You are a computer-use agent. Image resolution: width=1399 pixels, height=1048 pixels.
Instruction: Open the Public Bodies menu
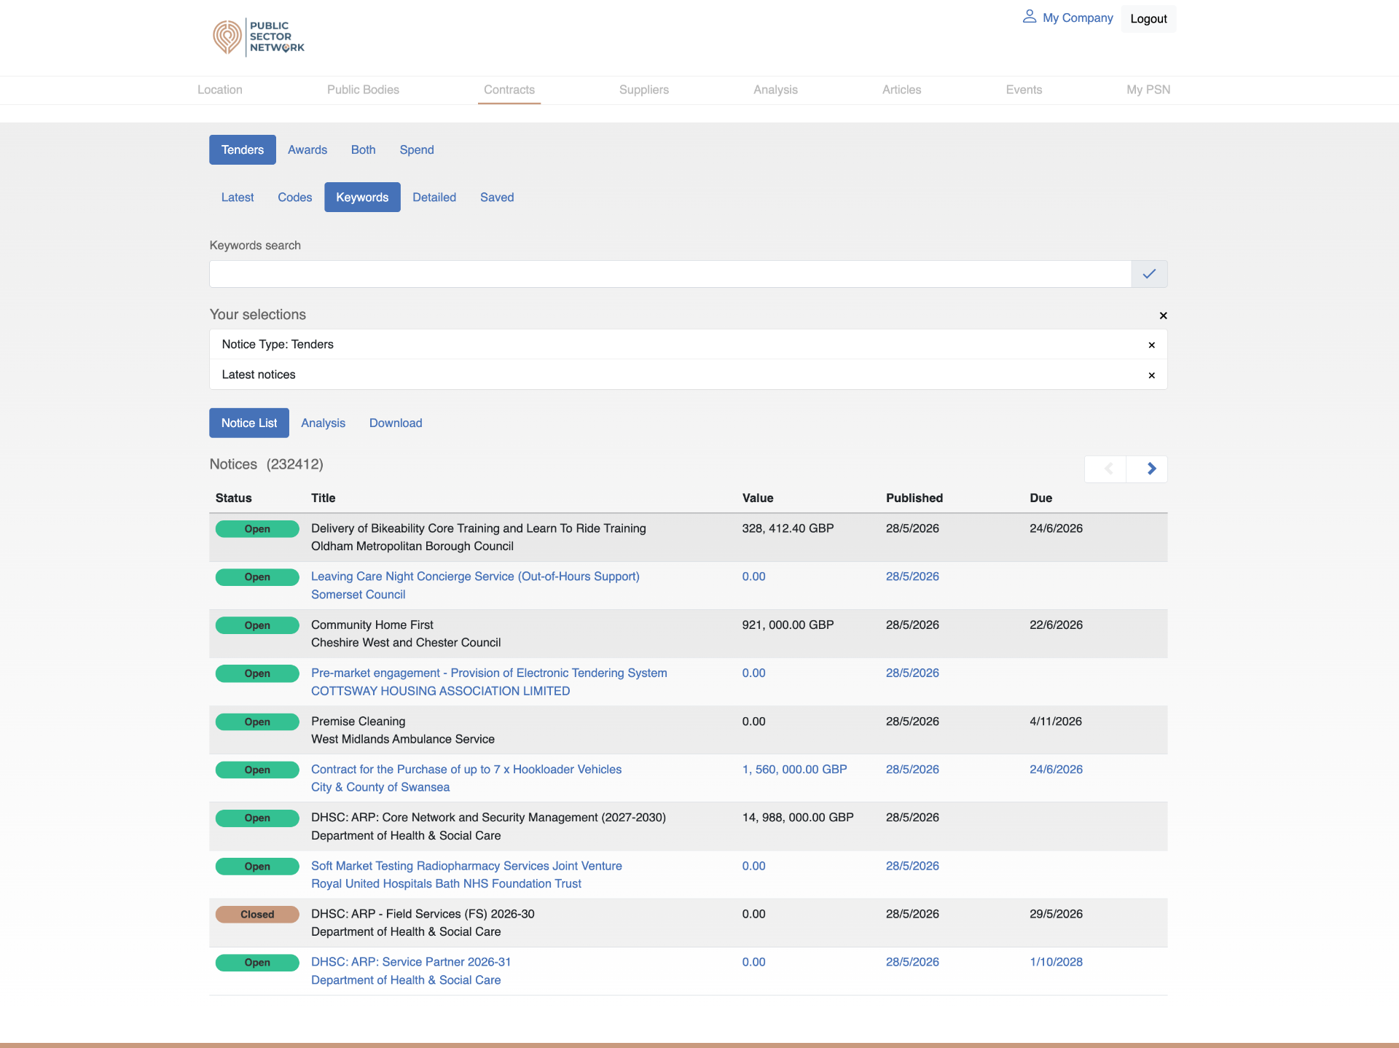tap(363, 90)
